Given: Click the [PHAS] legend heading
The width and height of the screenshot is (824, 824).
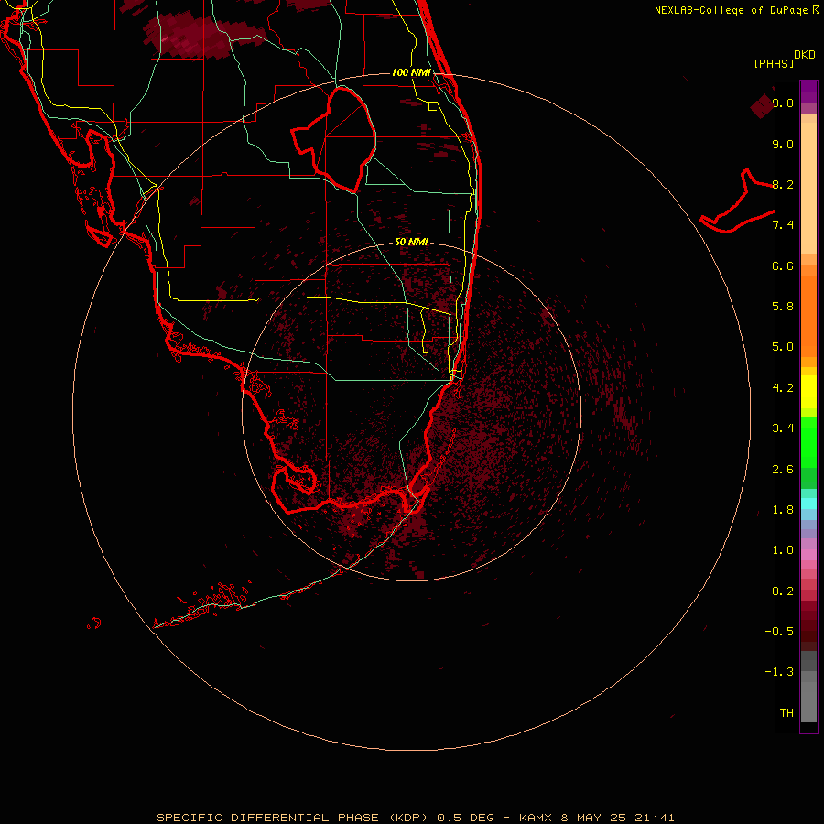Looking at the screenshot, I should pyautogui.click(x=774, y=63).
